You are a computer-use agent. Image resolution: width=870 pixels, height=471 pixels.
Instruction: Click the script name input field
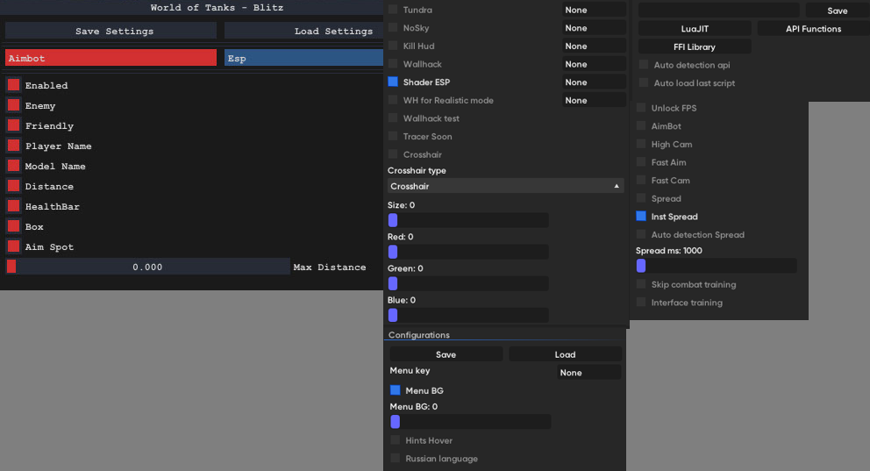click(x=719, y=10)
